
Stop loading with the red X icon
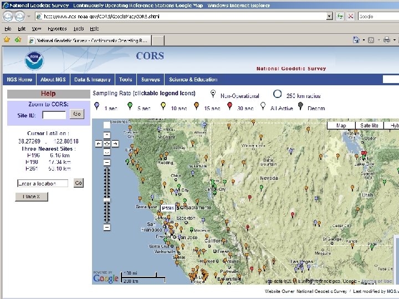coord(350,16)
